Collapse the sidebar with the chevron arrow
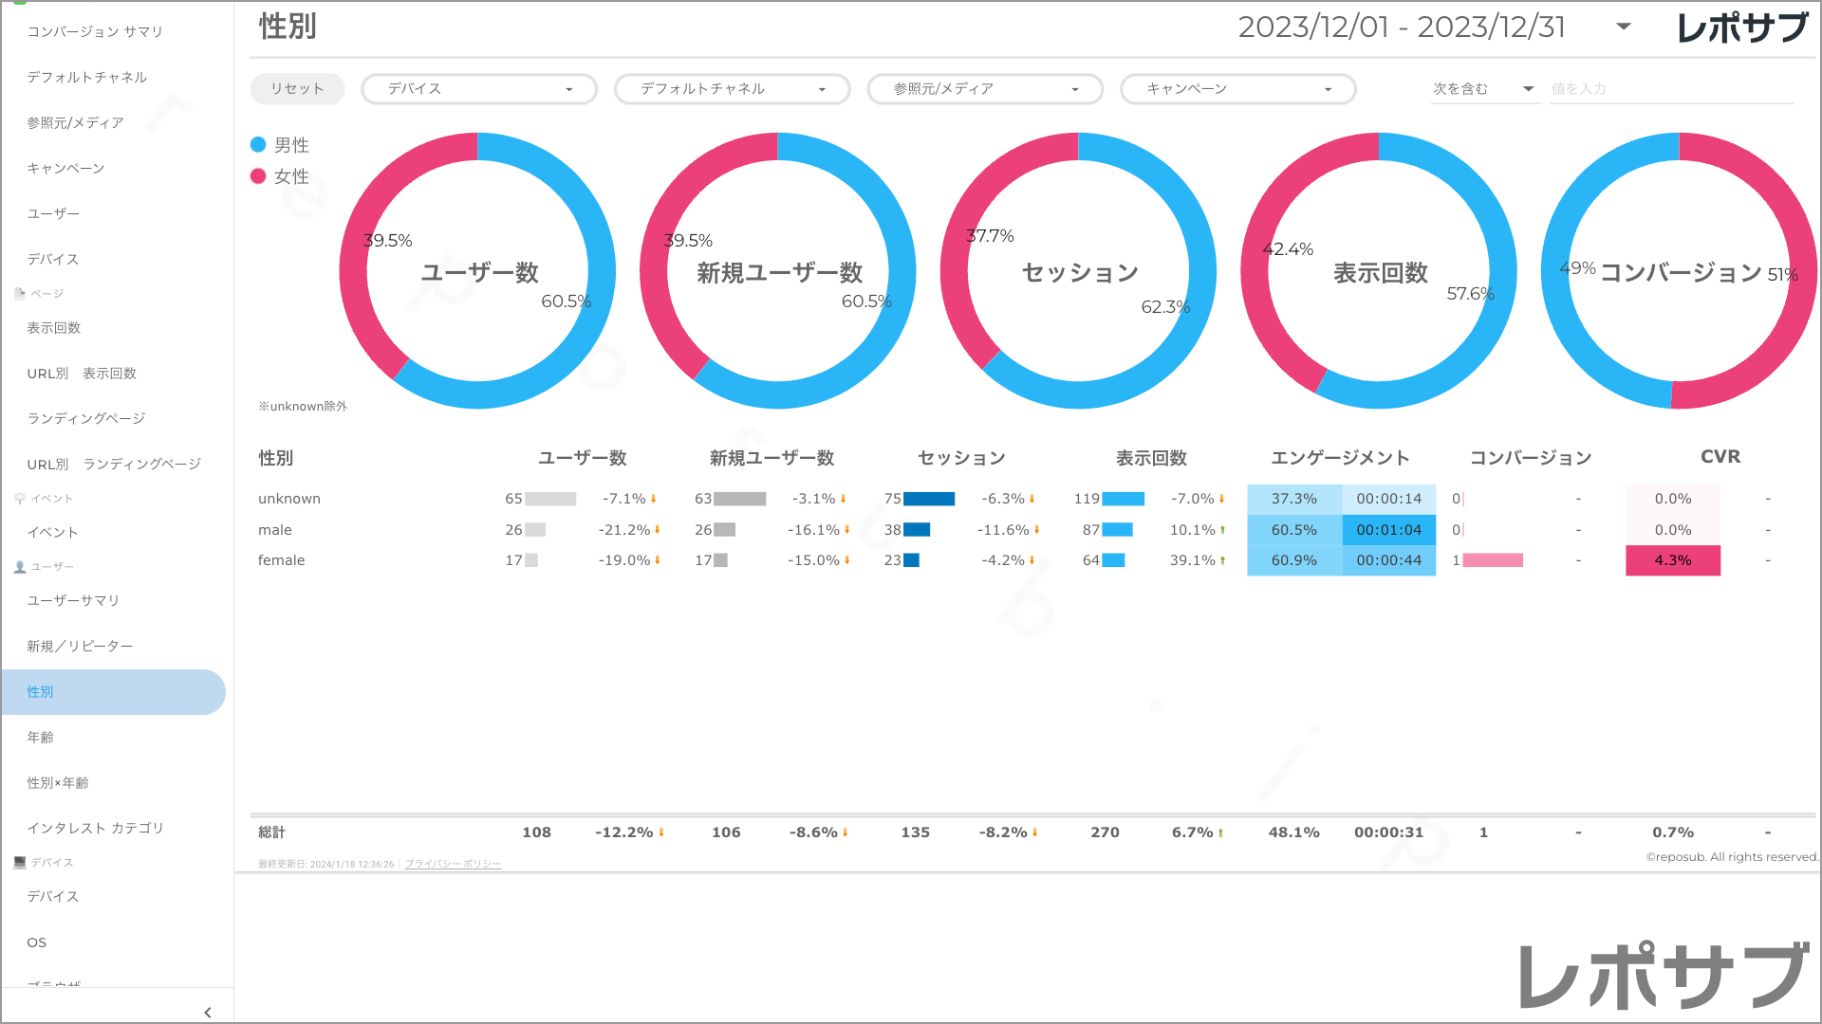Screen dimensions: 1822x1024 point(208,1013)
